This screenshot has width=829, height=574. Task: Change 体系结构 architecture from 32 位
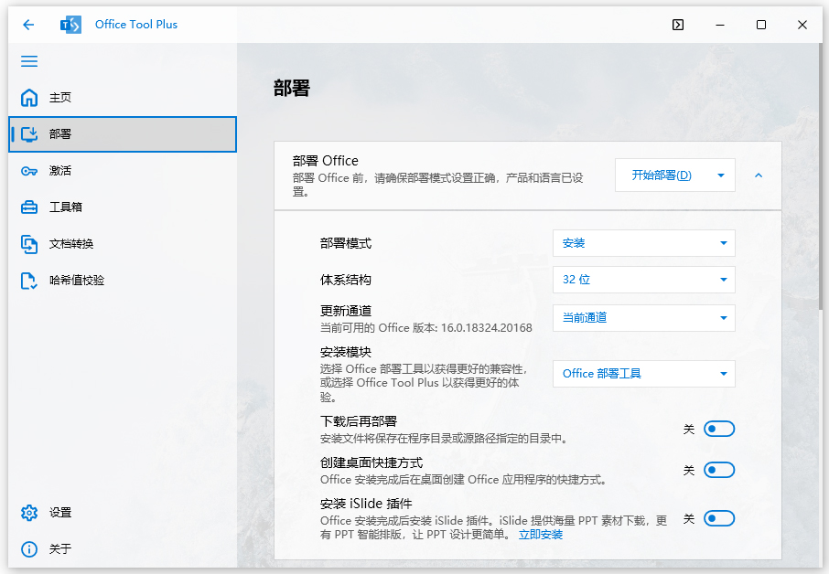coord(643,280)
